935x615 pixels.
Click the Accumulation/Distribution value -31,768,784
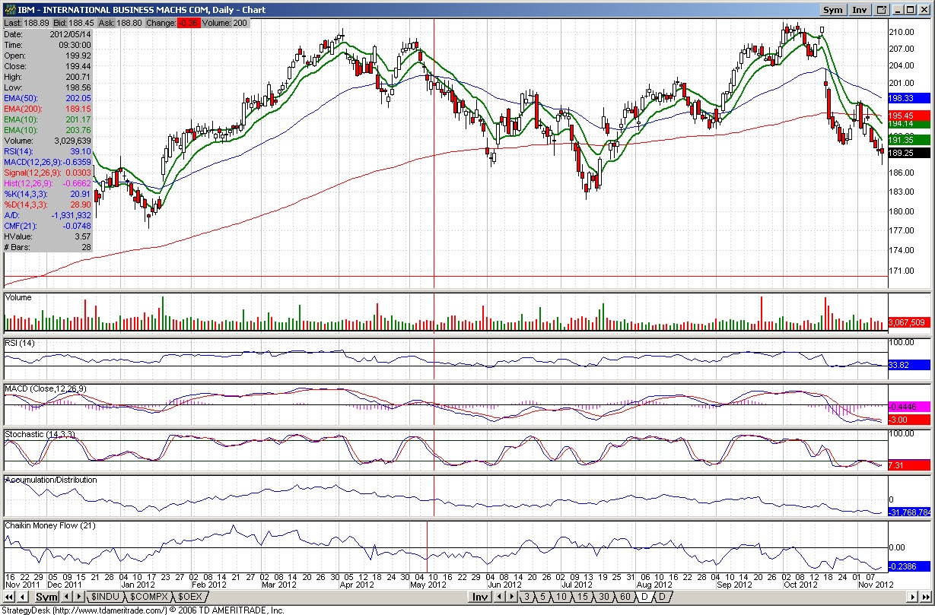click(910, 511)
